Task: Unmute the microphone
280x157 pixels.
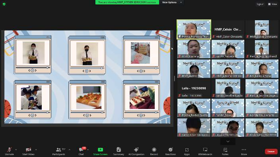Action: [9, 151]
